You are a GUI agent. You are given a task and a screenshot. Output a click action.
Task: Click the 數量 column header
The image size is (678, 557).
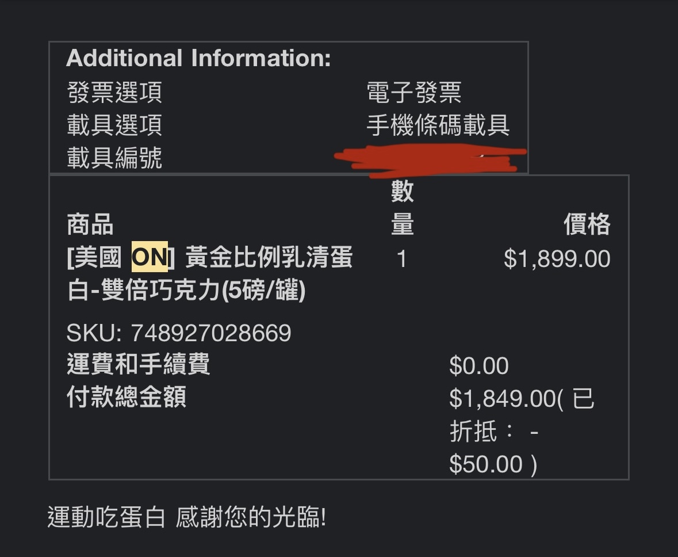[x=402, y=207]
